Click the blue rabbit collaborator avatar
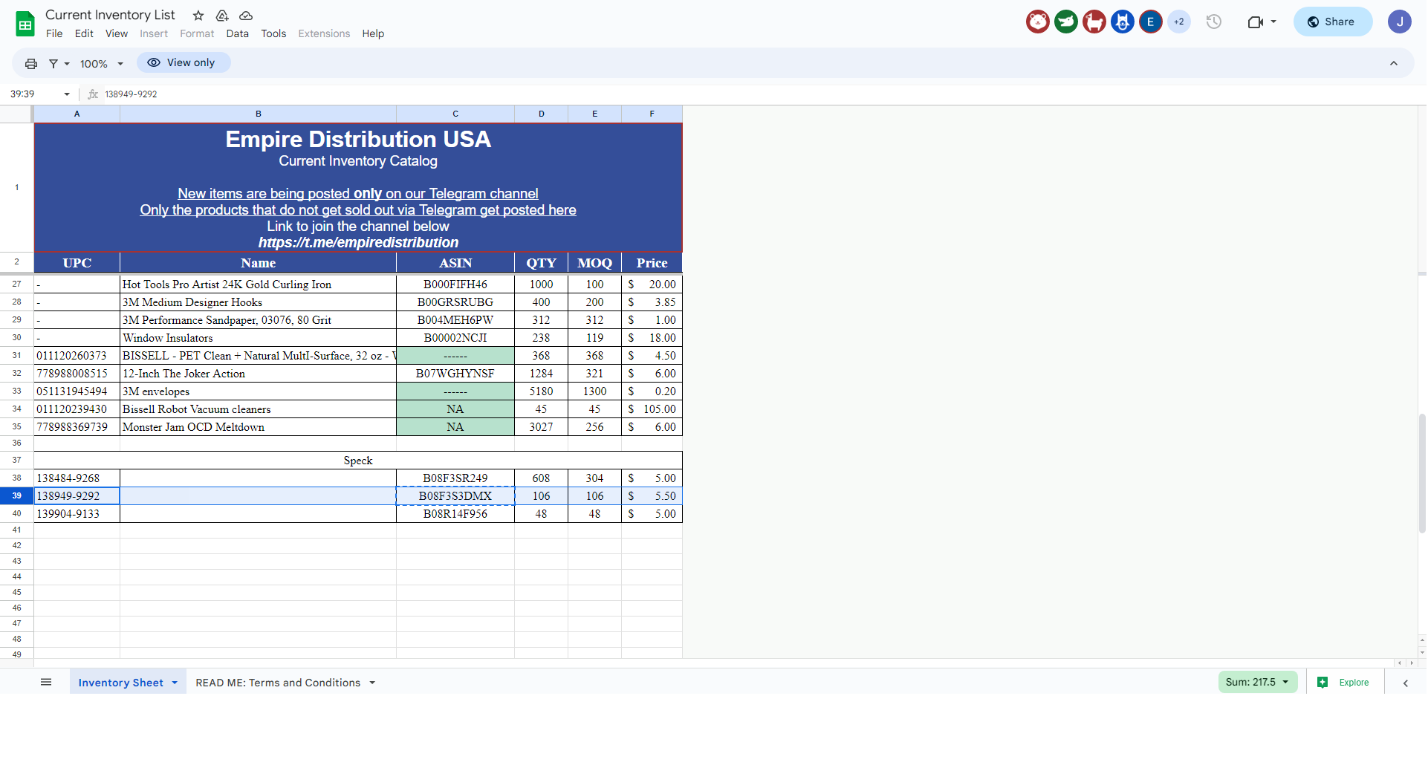This screenshot has height=774, width=1428. tap(1123, 22)
